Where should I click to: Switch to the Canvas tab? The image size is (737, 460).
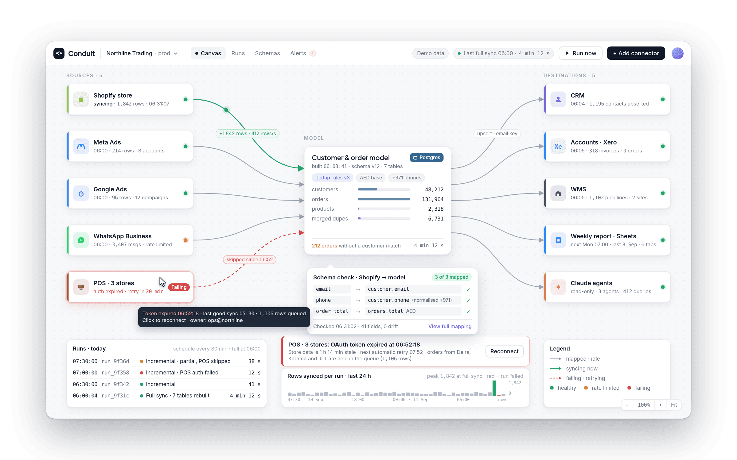pyautogui.click(x=208, y=53)
